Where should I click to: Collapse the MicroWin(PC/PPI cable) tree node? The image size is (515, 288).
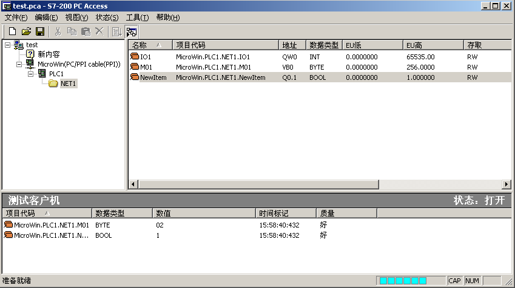(19, 64)
